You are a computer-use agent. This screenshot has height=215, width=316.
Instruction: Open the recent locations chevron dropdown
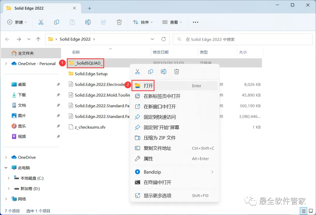click(x=29, y=39)
